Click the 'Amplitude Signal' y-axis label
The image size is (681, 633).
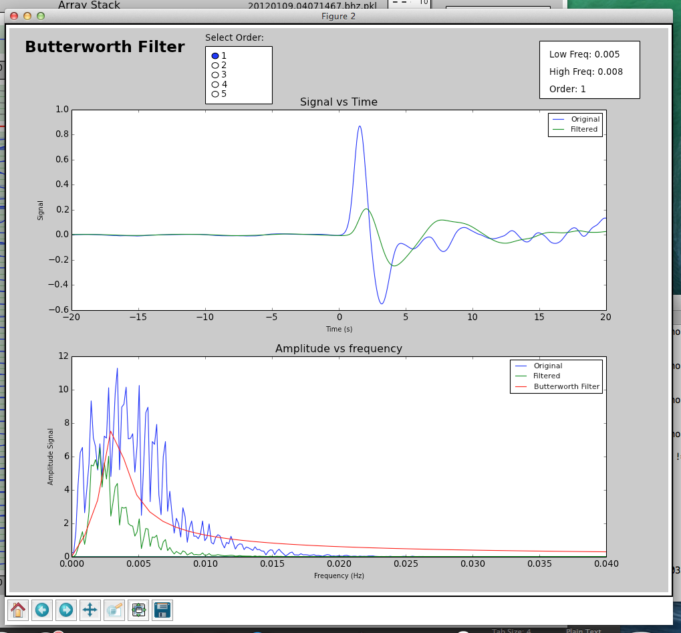click(x=50, y=457)
